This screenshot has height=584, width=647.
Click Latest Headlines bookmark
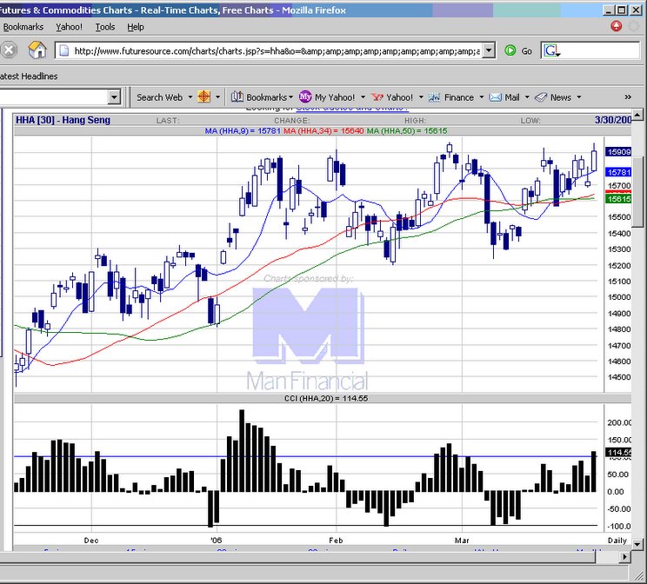(29, 76)
